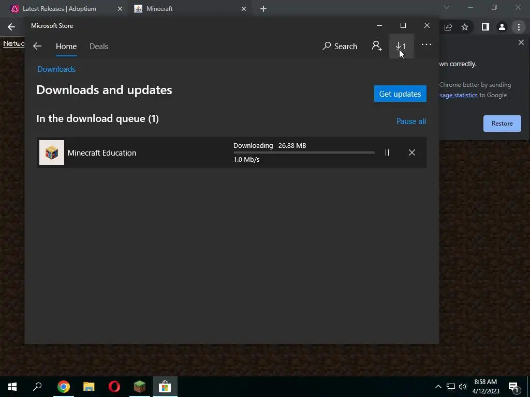Image resolution: width=530 pixels, height=397 pixels.
Task: Click the Get updates button
Action: pos(400,94)
